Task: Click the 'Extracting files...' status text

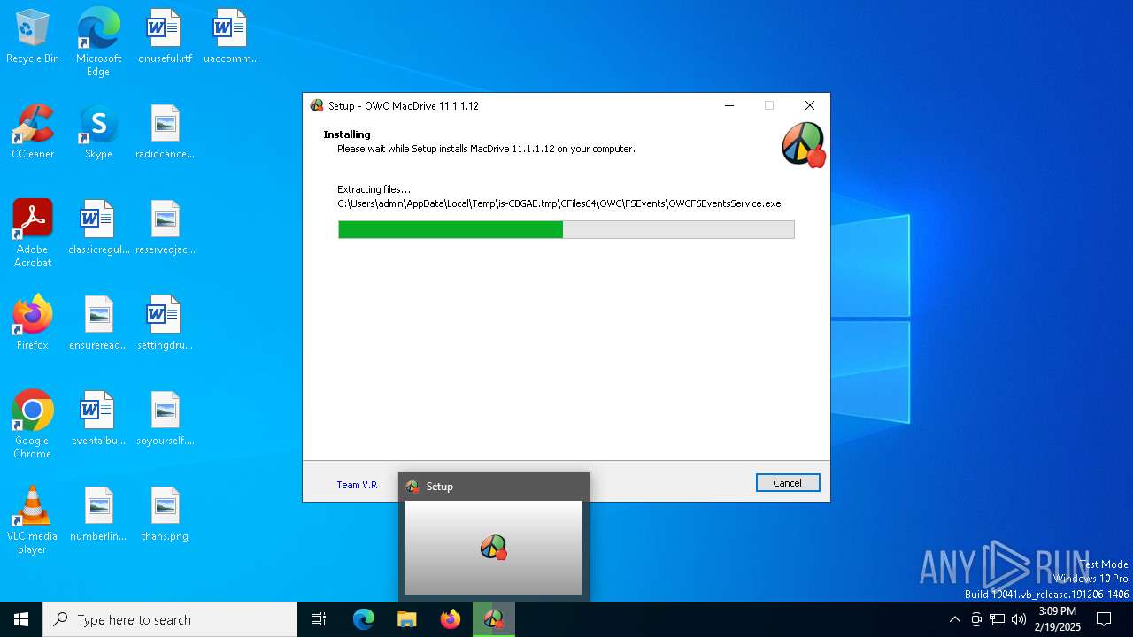Action: click(374, 189)
